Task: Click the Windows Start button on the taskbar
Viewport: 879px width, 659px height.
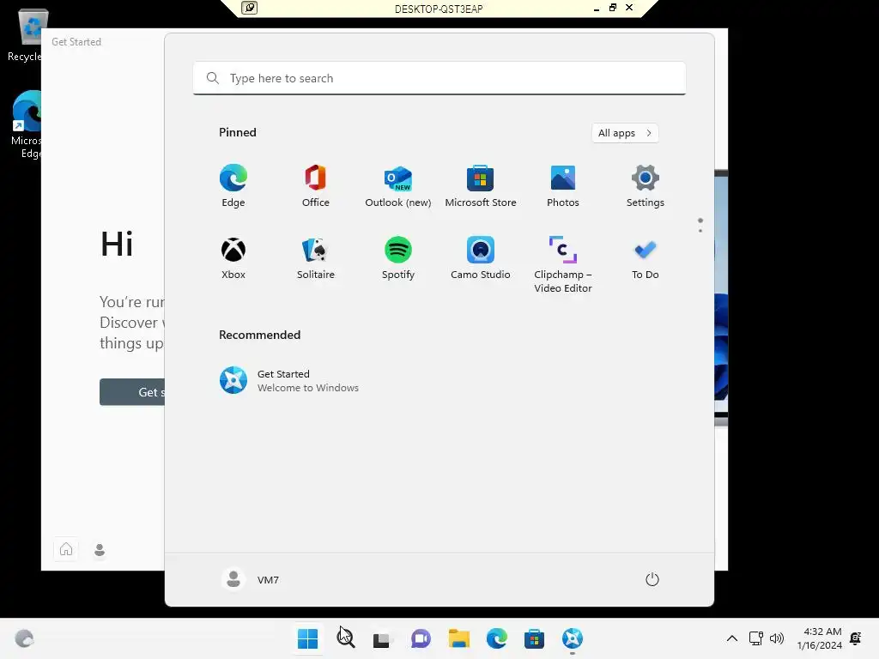Action: pos(308,638)
